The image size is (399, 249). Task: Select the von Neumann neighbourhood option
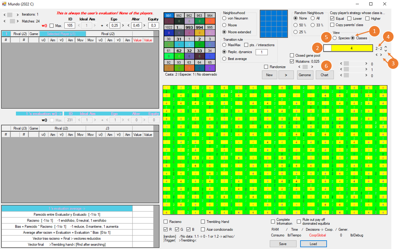pos(225,19)
